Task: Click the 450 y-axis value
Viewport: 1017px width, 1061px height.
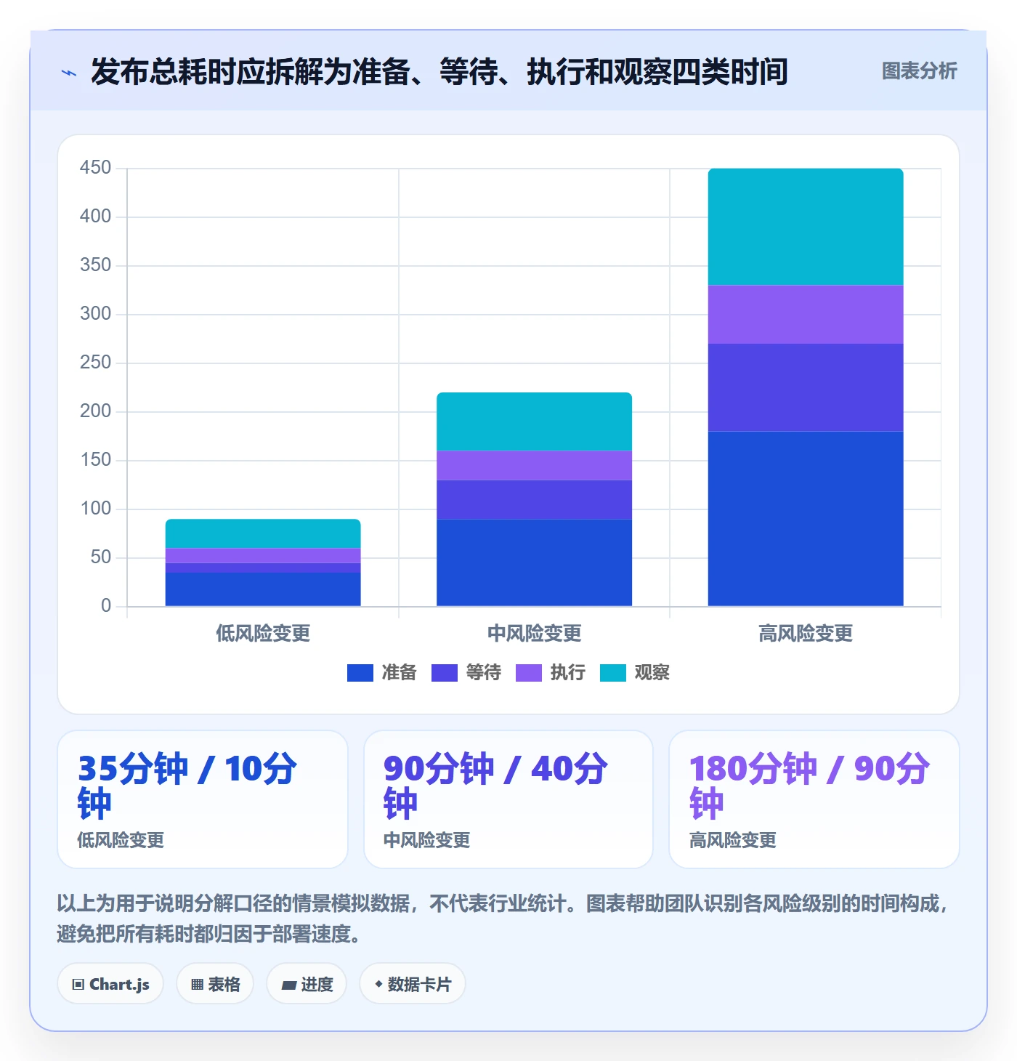Action: click(95, 168)
